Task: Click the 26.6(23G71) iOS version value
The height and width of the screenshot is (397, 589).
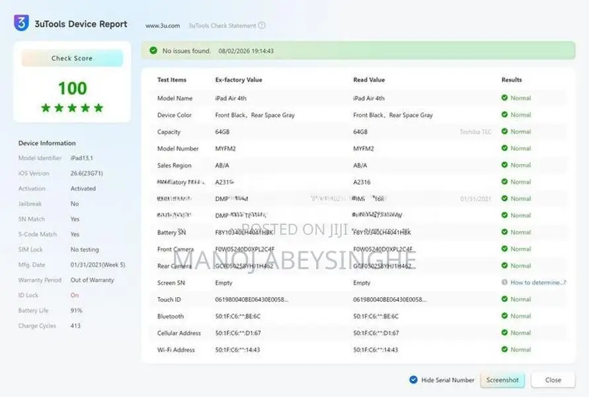Action: pos(87,173)
